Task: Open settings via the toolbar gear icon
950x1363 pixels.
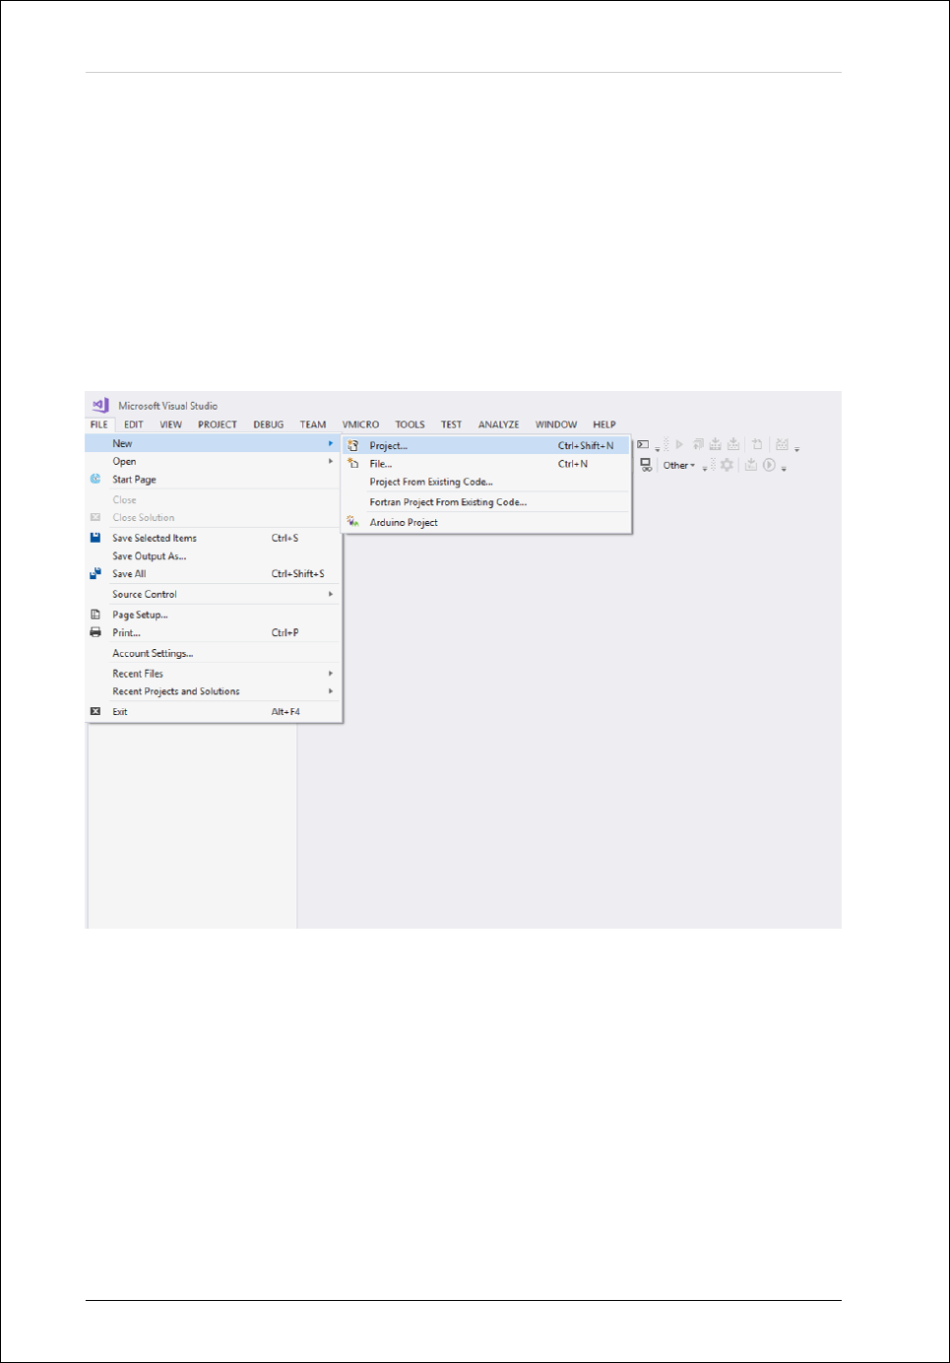Action: tap(727, 465)
